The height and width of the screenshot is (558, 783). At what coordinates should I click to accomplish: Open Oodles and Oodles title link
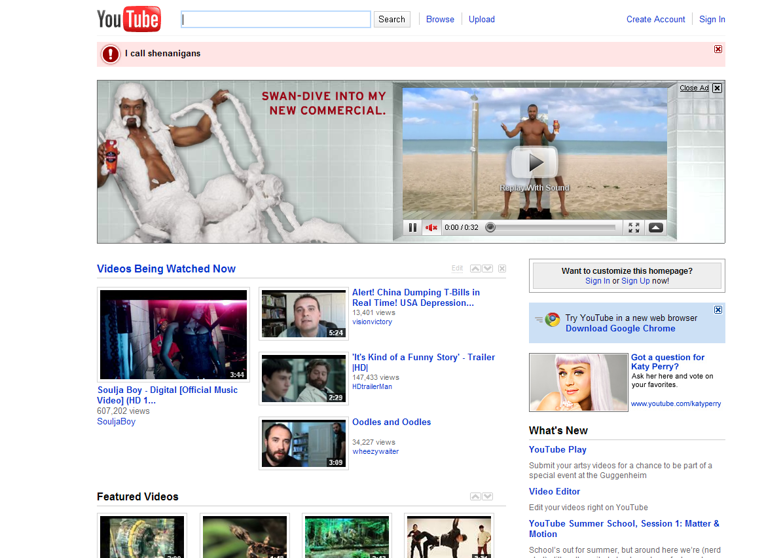click(x=391, y=422)
